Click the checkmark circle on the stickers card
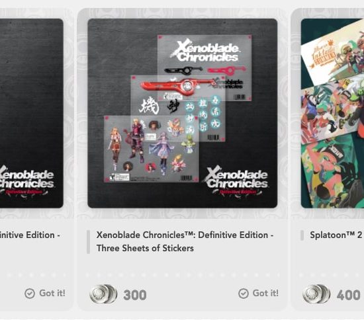 [244, 294]
